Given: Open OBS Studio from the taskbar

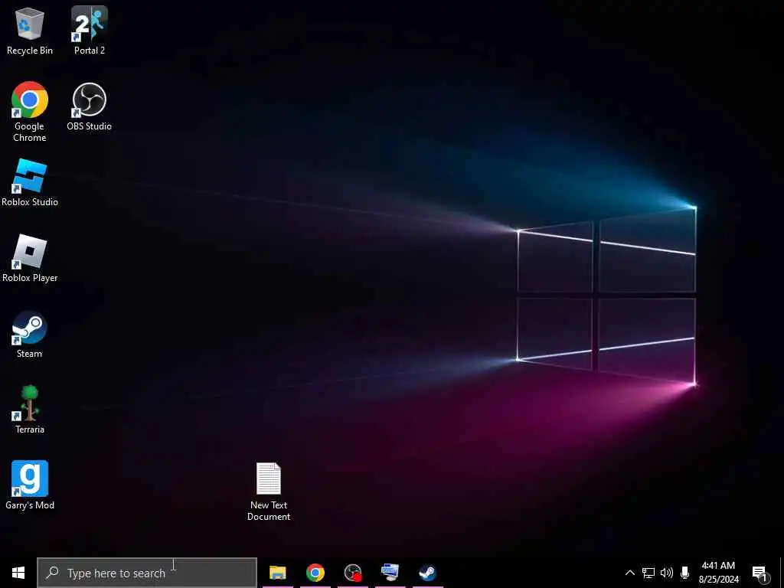Looking at the screenshot, I should click(352, 573).
